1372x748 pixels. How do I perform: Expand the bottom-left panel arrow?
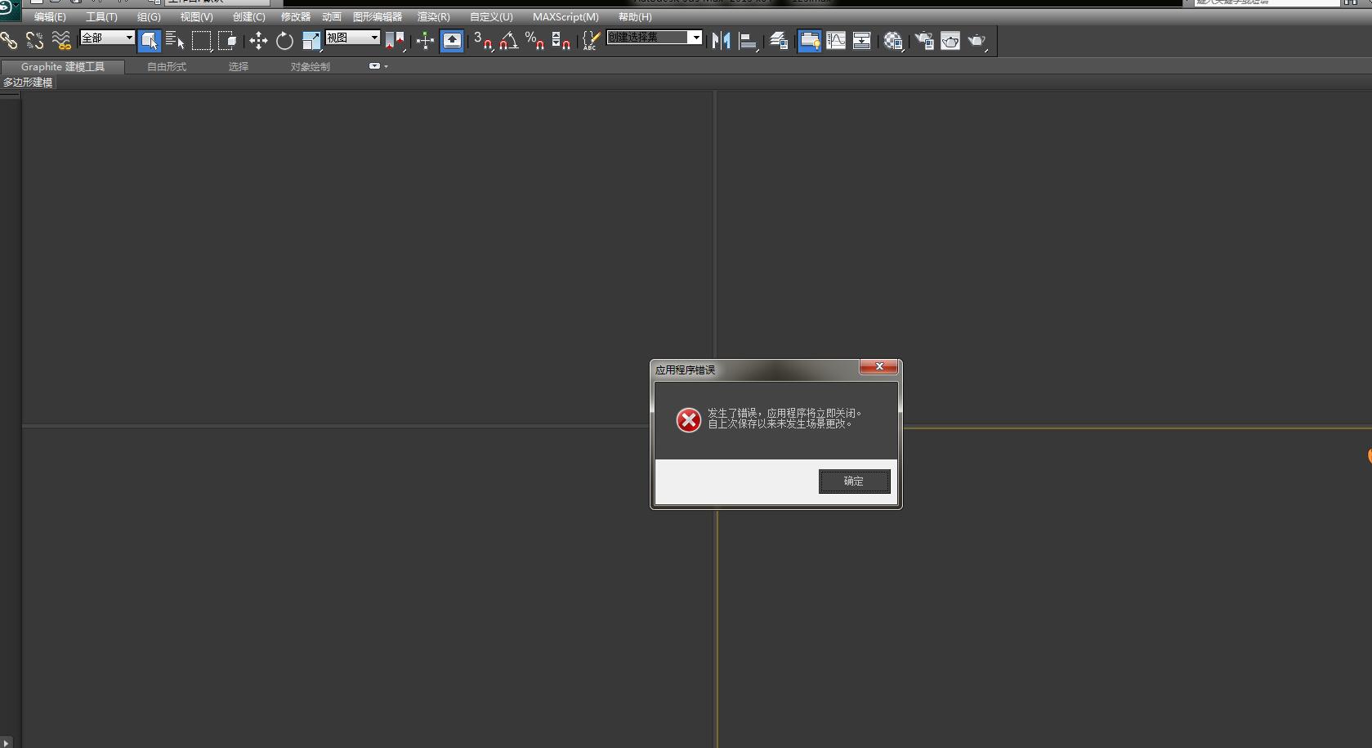click(7, 742)
